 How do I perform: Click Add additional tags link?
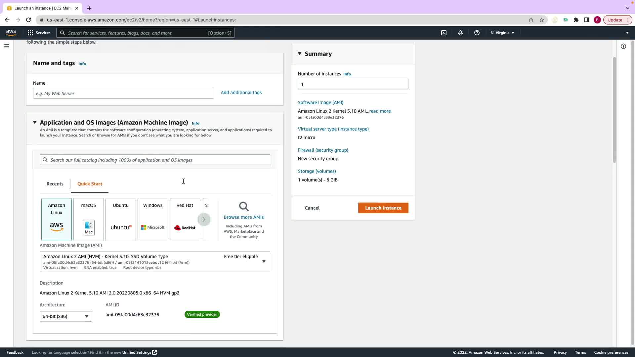[x=241, y=93]
